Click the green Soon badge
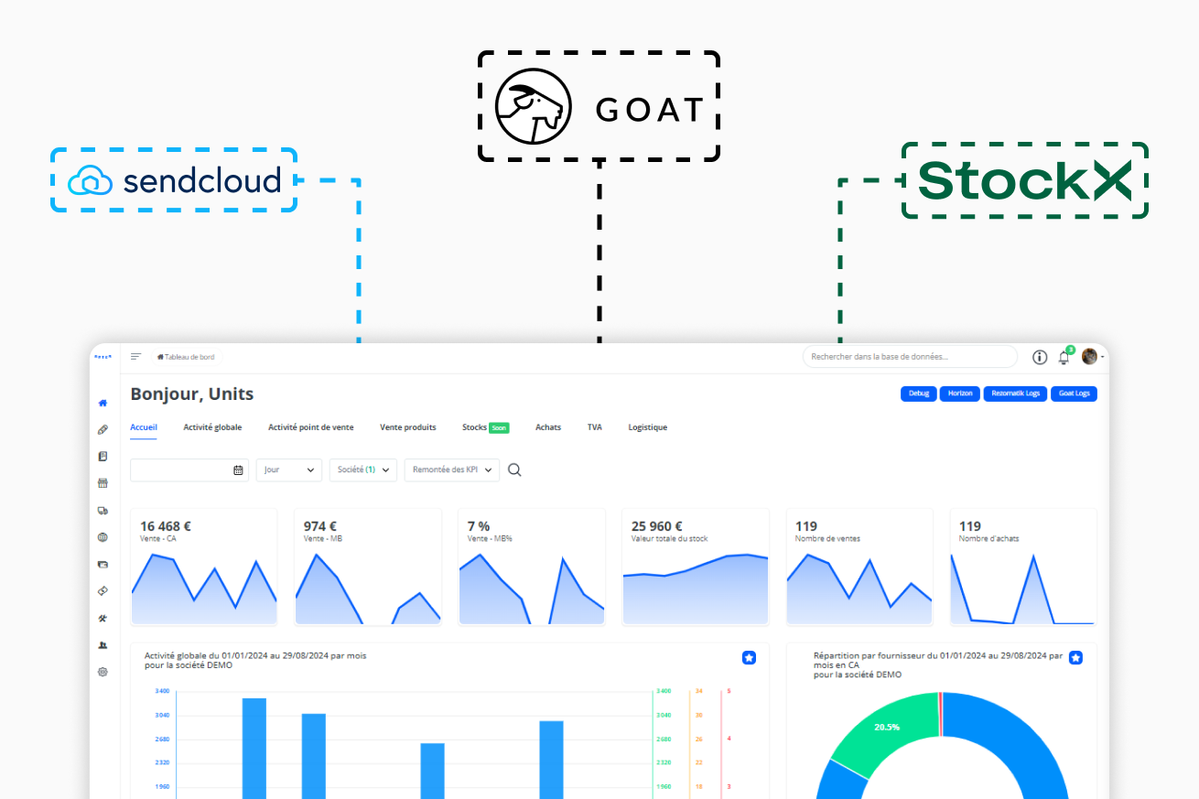 coord(499,427)
